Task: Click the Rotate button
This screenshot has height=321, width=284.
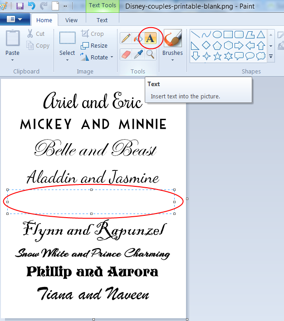Action: [94, 57]
